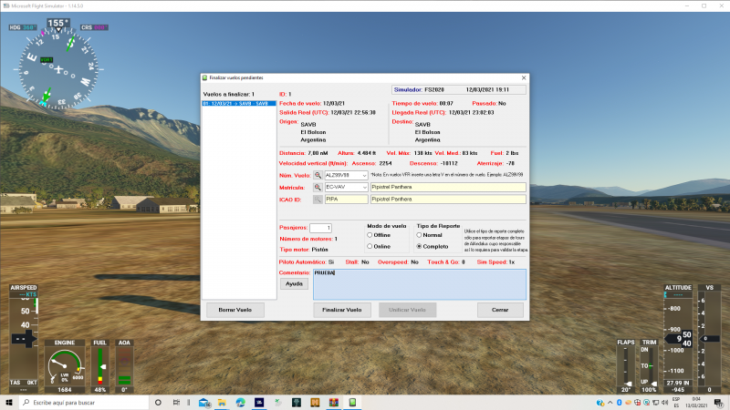Viewport: 730px width, 410px height.
Task: Click the Borrar Vuelo button
Action: 235,310
